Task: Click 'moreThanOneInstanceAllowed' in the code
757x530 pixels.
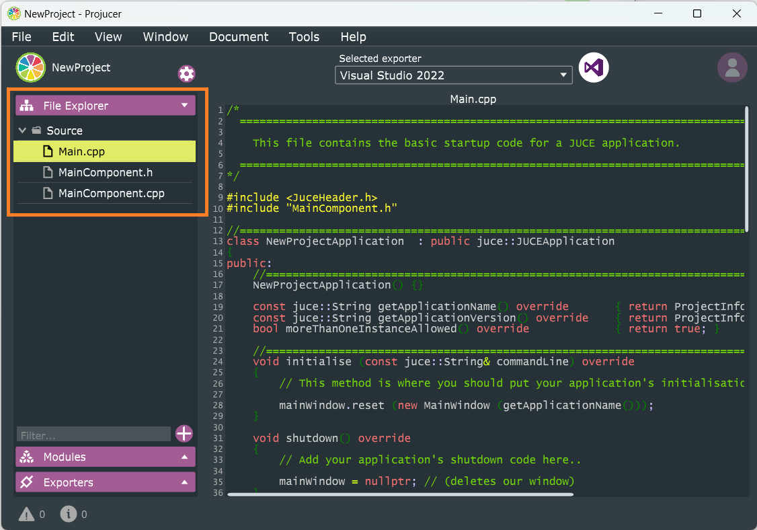Action: 371,328
